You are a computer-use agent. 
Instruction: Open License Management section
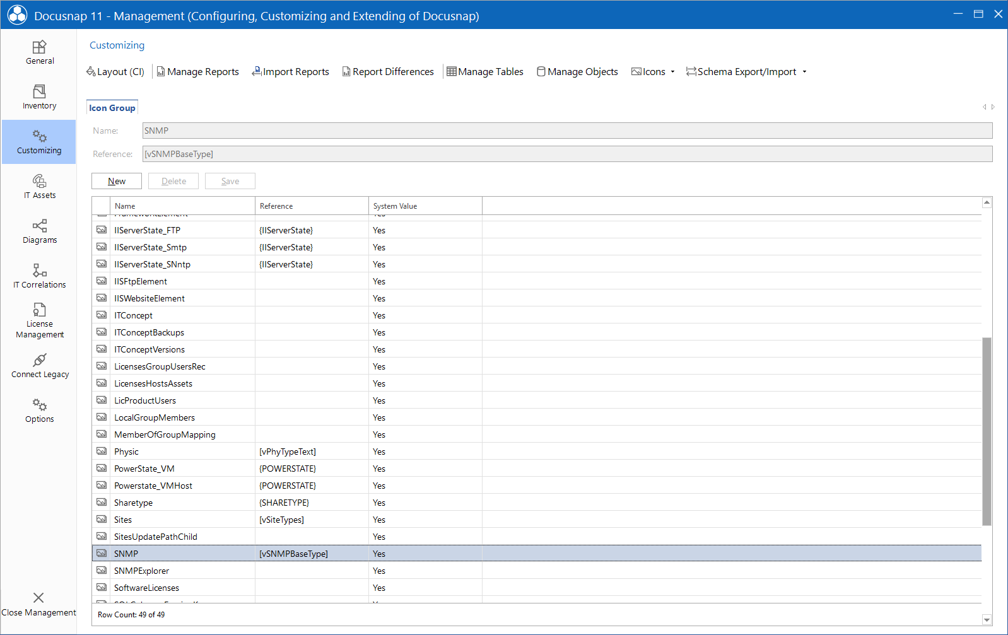(39, 321)
